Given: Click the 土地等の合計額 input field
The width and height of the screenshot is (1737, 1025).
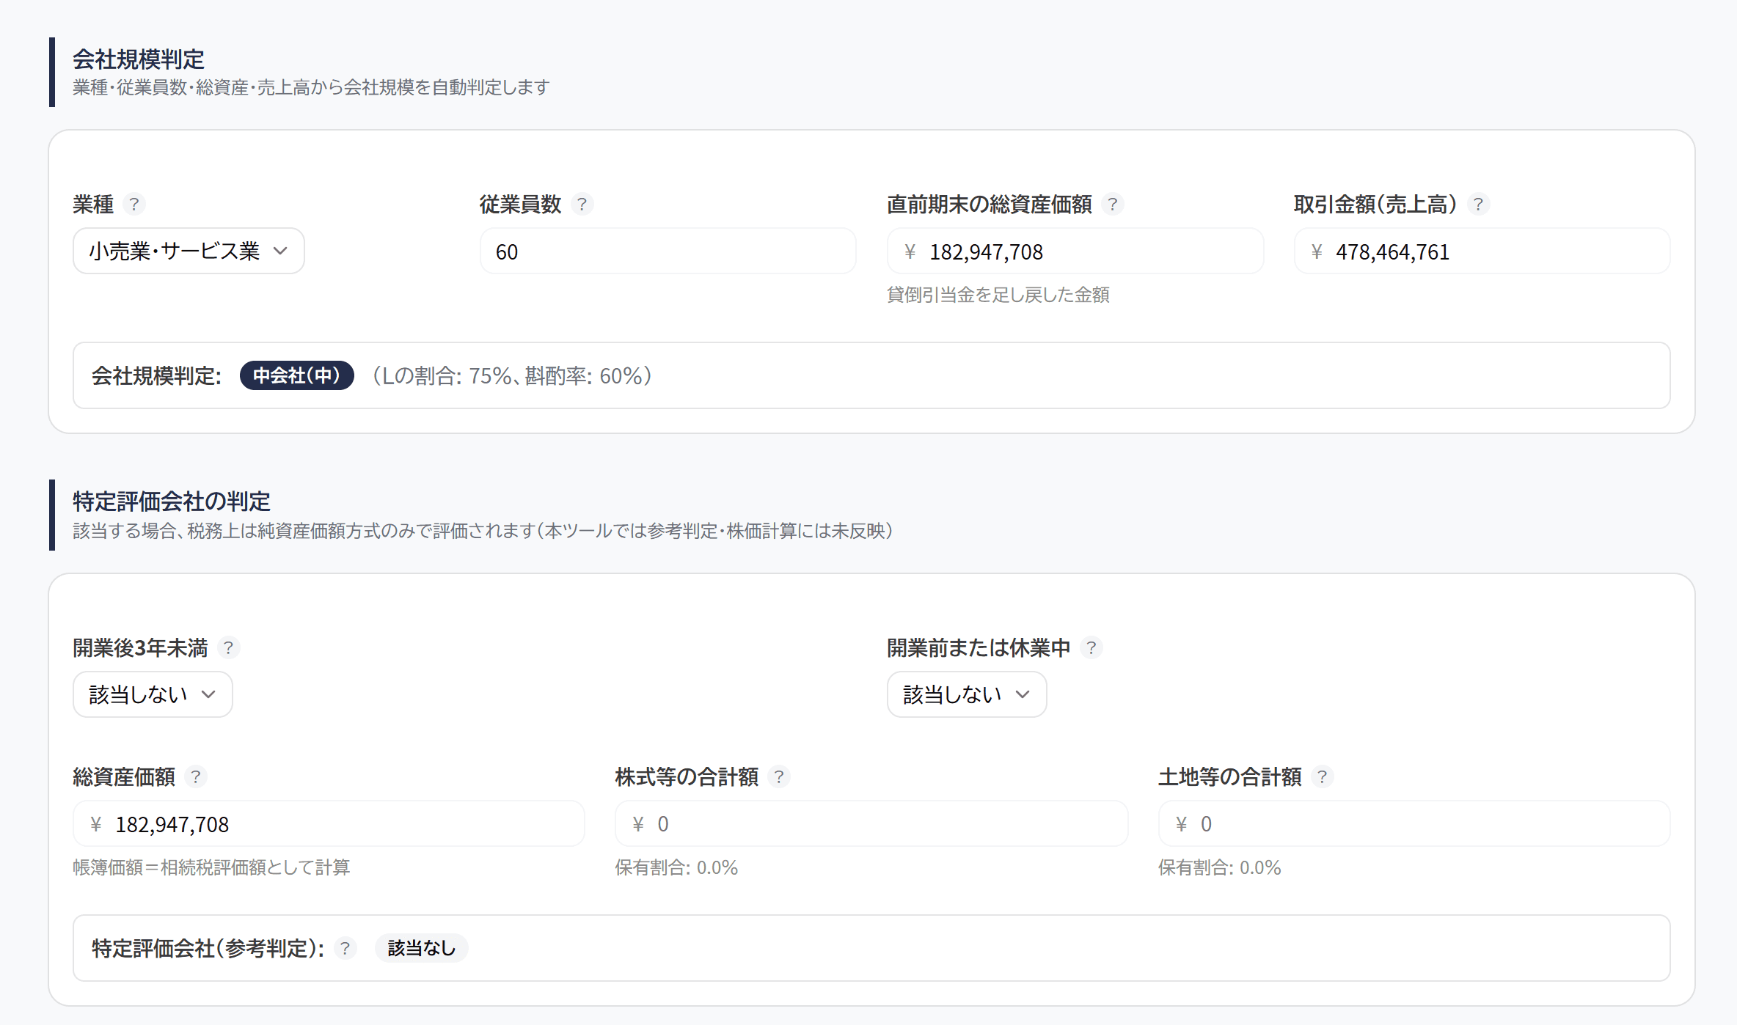Looking at the screenshot, I should point(1414,823).
